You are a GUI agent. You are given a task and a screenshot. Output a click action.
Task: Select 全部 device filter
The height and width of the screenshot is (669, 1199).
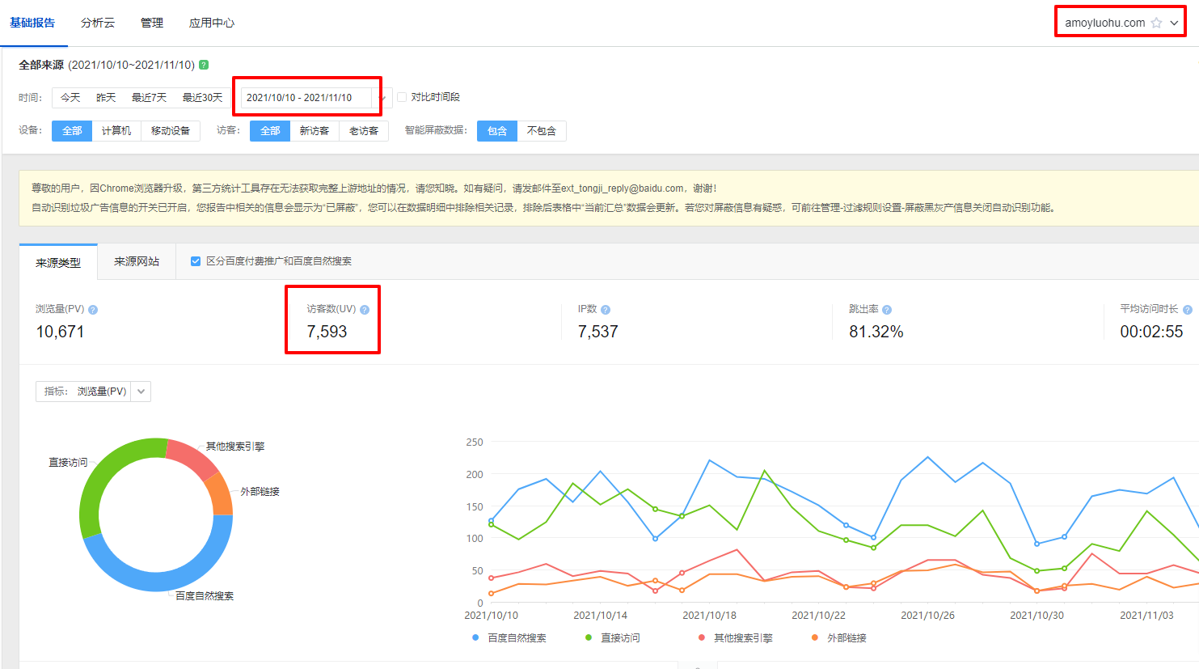(72, 130)
